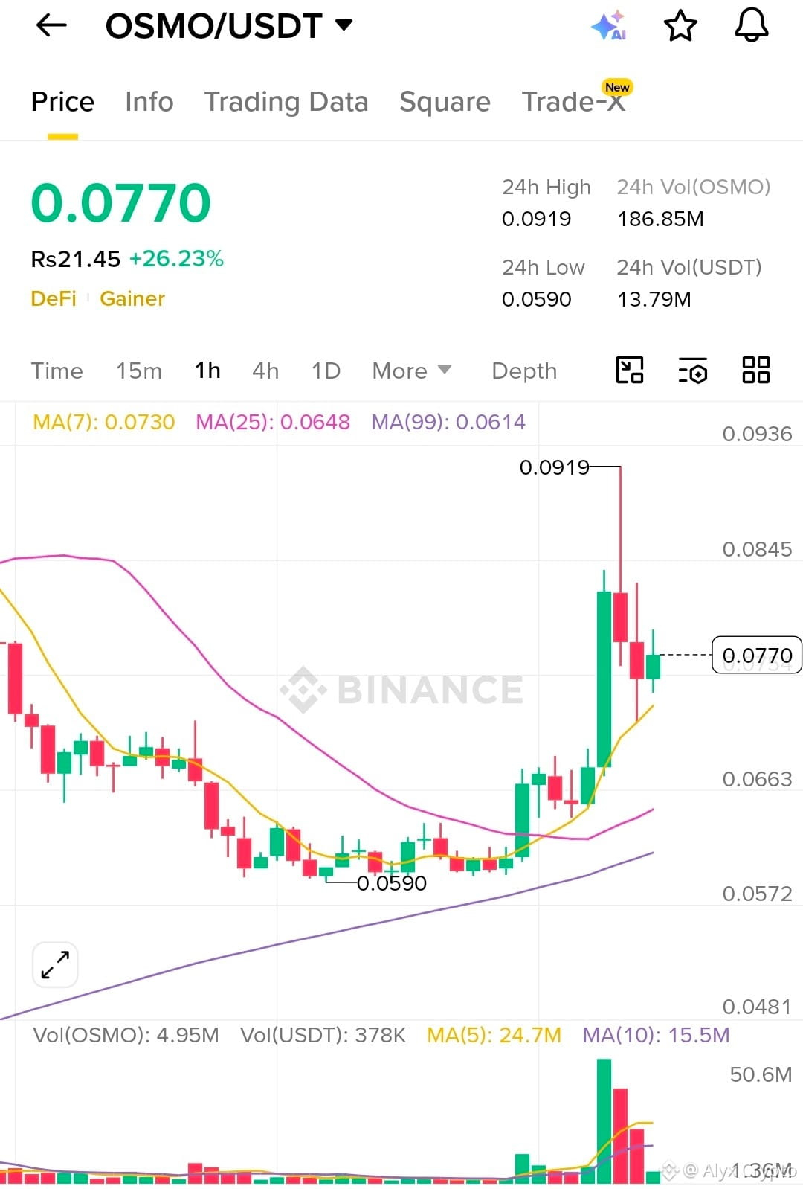This screenshot has width=803, height=1189.
Task: Switch to the Price tab
Action: coord(62,102)
